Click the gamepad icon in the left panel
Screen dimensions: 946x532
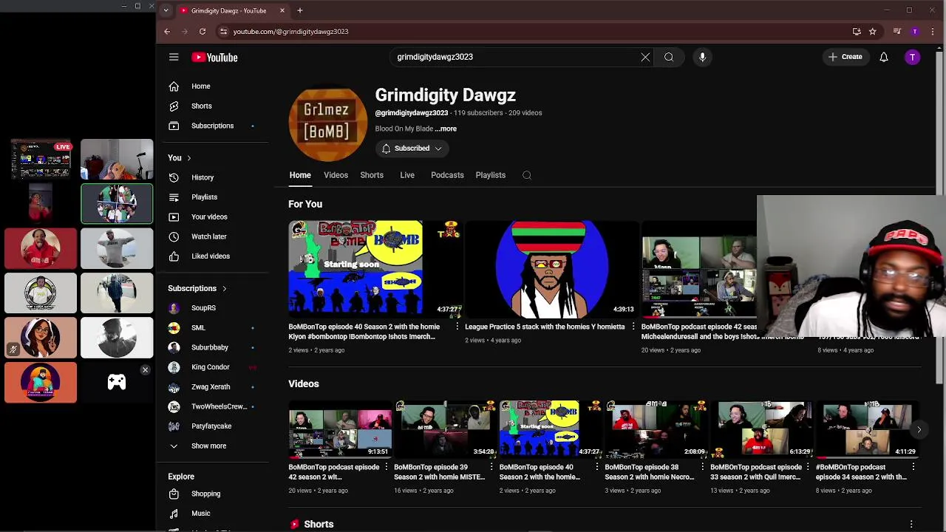click(x=117, y=382)
